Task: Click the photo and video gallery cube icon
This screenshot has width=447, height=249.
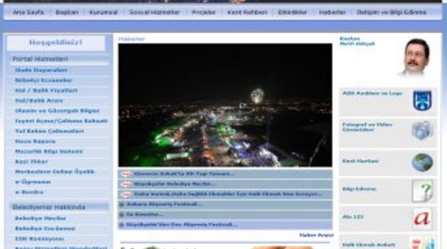Action: [422, 131]
